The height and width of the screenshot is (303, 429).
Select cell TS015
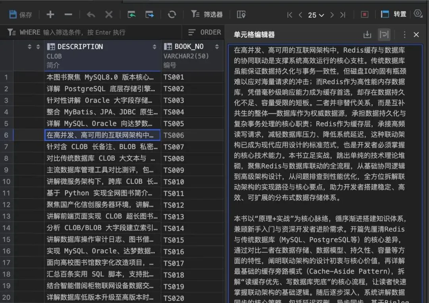coord(192,239)
